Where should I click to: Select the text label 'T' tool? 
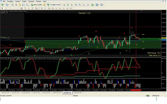33,8
